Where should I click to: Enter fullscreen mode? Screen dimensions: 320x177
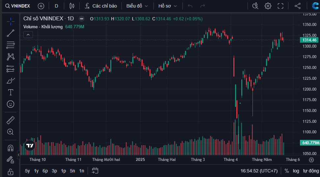[280, 6]
